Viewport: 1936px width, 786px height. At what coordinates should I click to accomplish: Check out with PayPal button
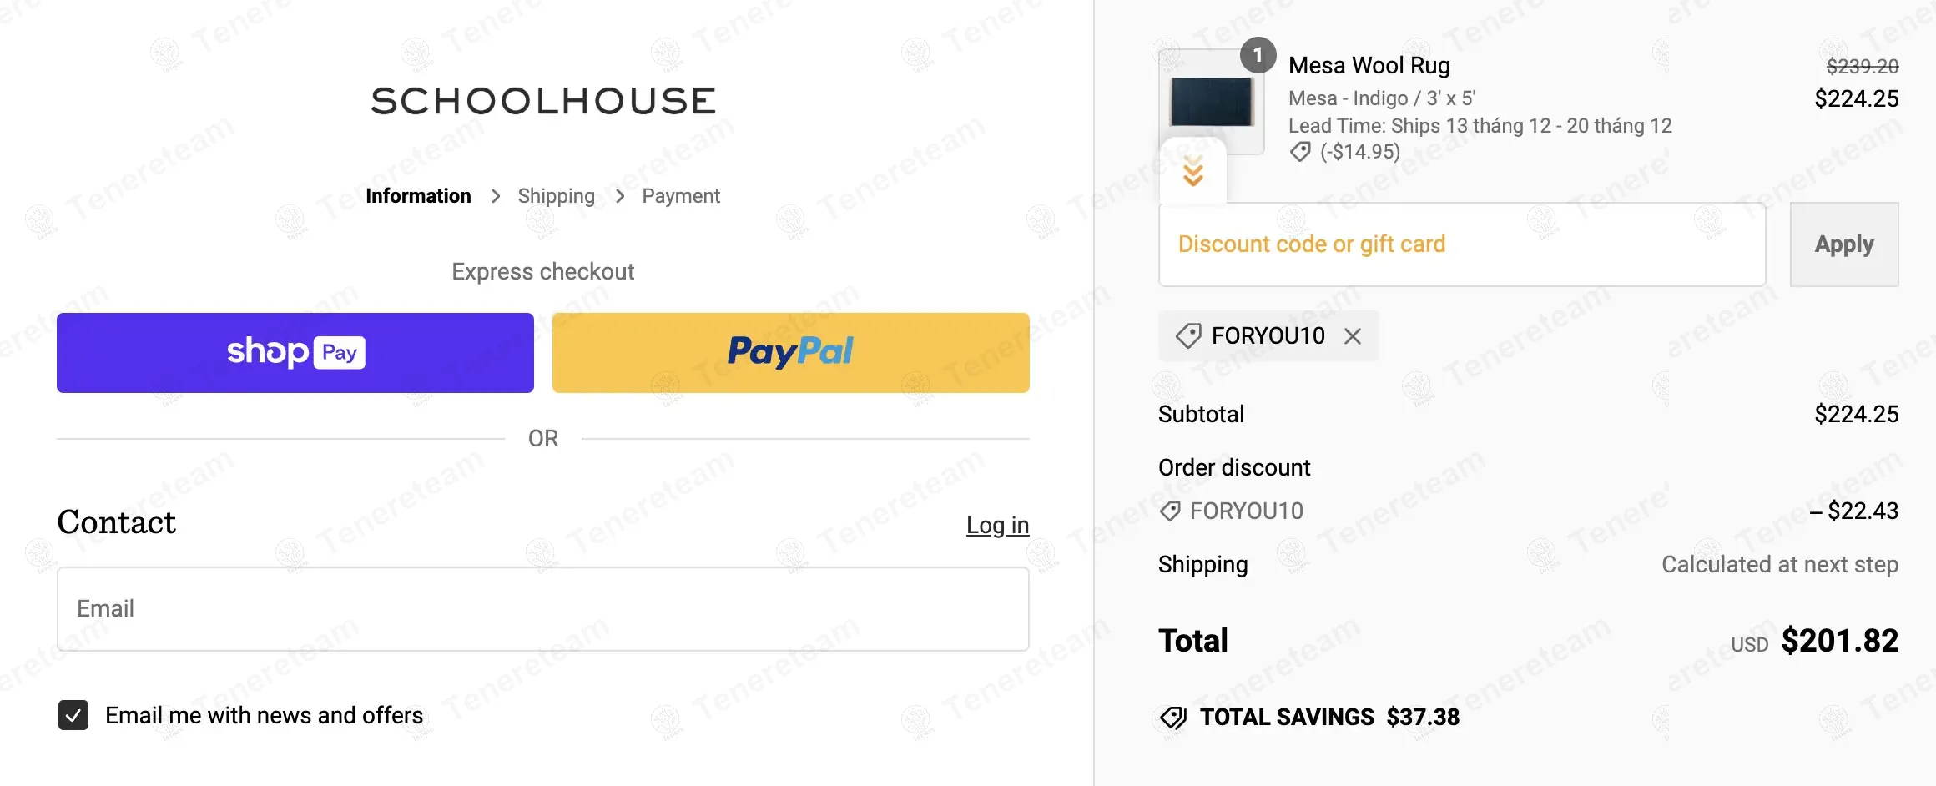tap(790, 352)
